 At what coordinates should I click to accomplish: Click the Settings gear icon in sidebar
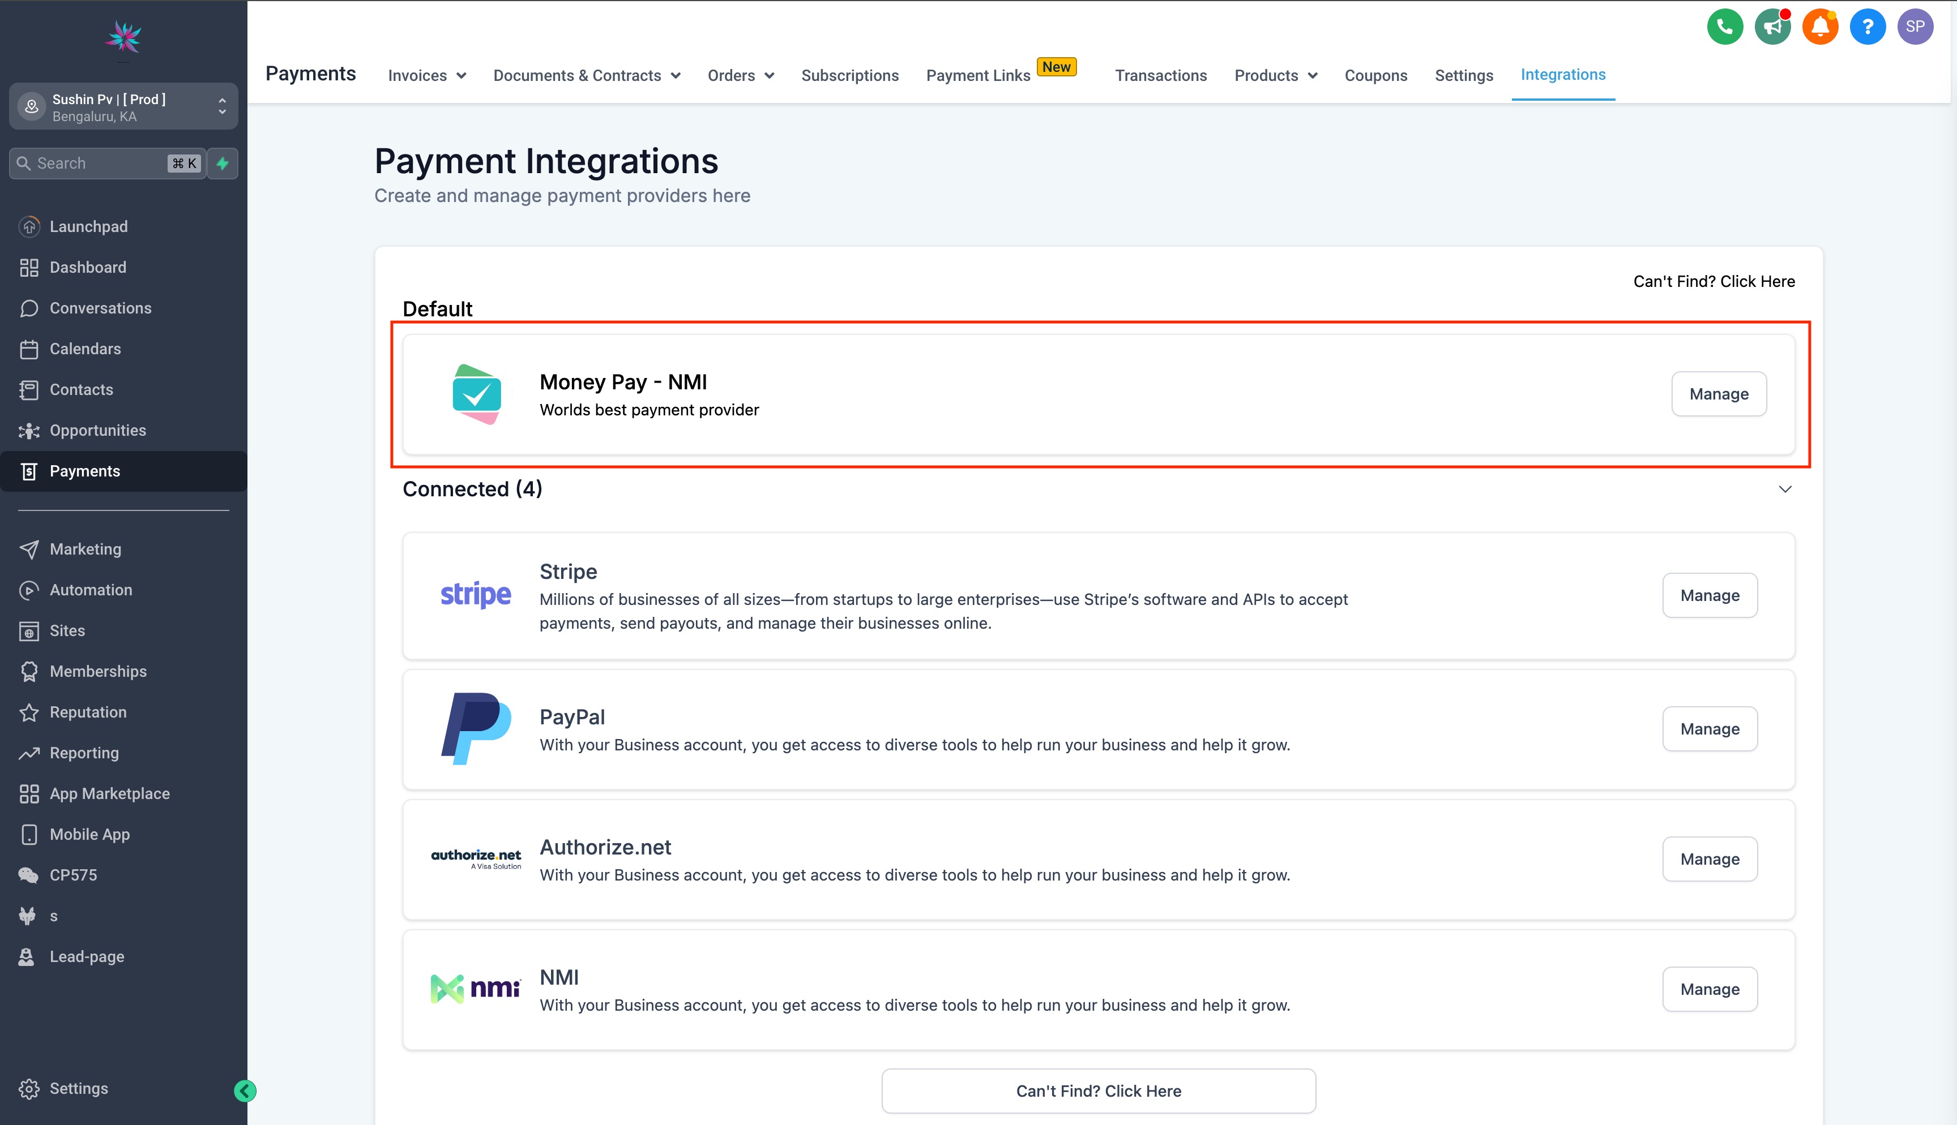point(29,1089)
